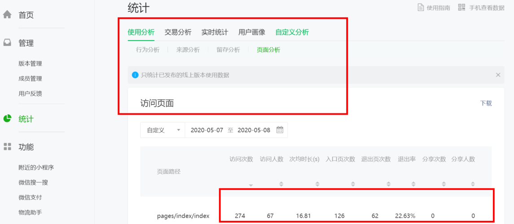Click end date 2020-05-08 field
Viewport: 514px width, 224px height.
tap(254, 130)
